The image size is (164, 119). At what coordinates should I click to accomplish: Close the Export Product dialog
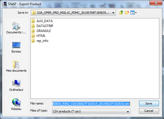click(156, 3)
